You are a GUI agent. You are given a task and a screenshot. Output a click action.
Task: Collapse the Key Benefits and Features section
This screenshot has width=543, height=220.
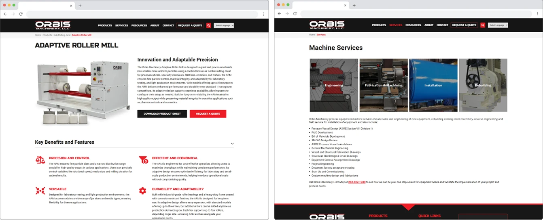[232, 144]
